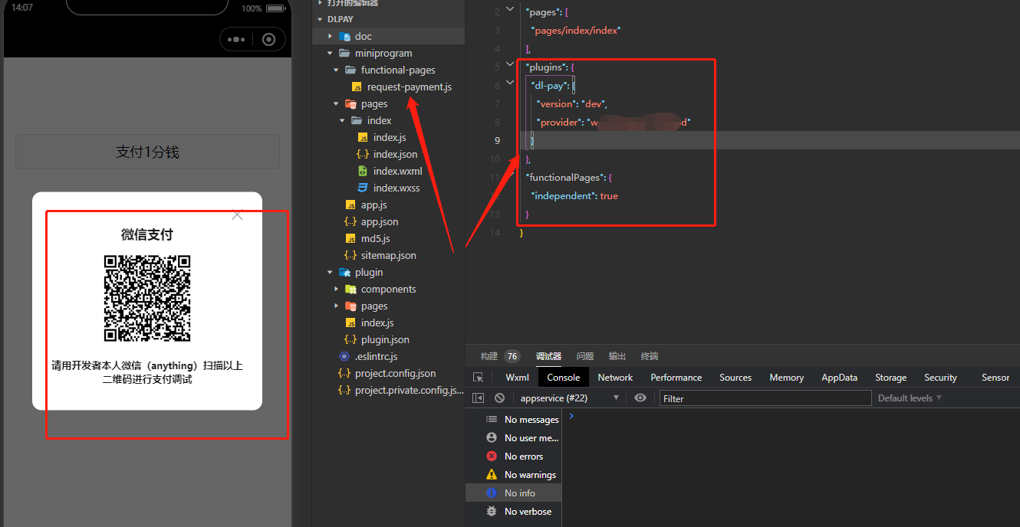Click the eye live expression icon

click(x=640, y=398)
